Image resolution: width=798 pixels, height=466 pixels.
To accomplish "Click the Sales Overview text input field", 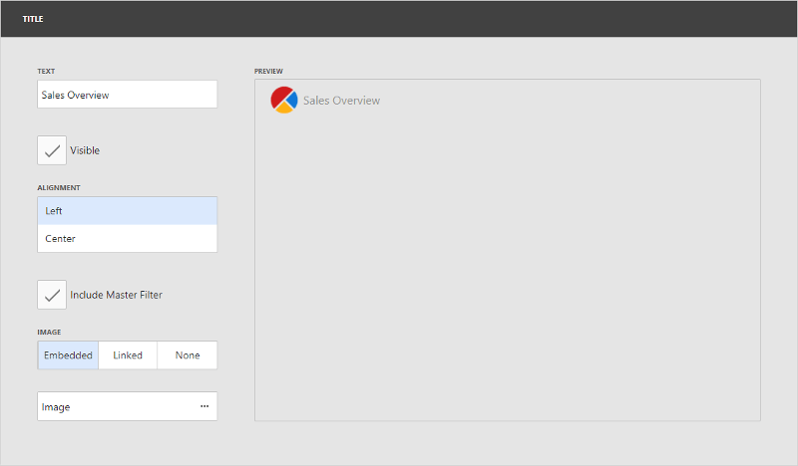I will (x=127, y=95).
